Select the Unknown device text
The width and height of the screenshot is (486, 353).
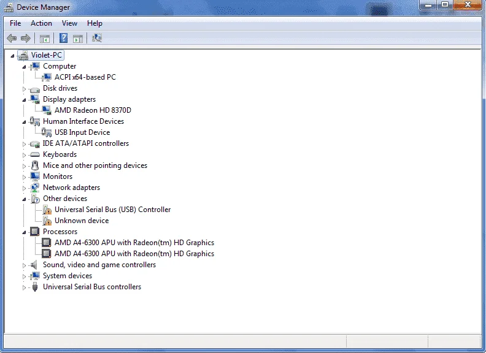click(x=82, y=221)
